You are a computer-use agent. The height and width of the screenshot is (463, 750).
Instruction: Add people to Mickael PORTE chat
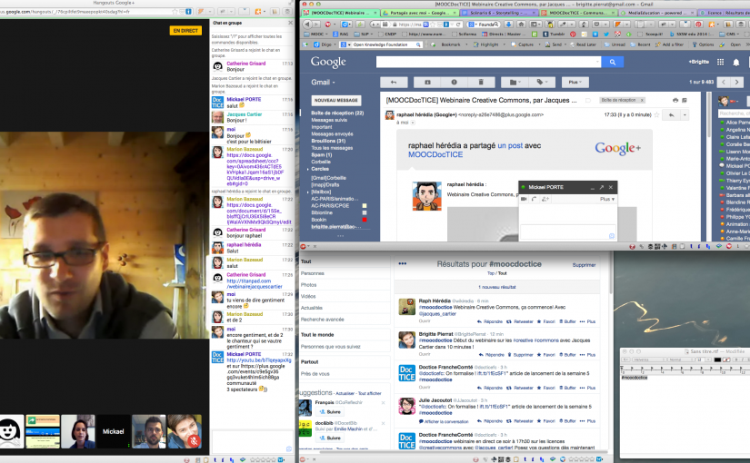[x=545, y=199]
